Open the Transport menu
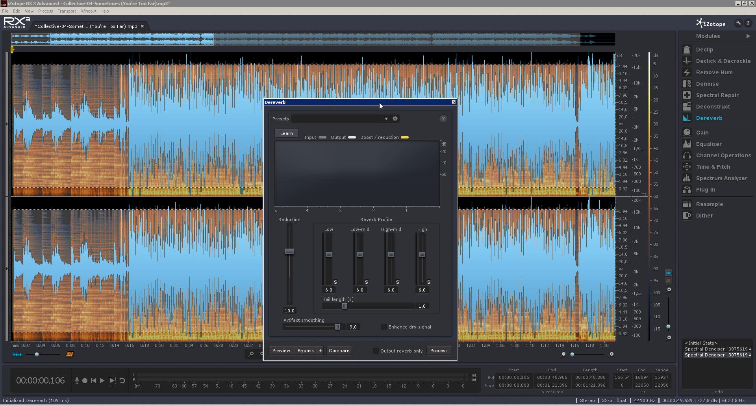 click(x=67, y=11)
